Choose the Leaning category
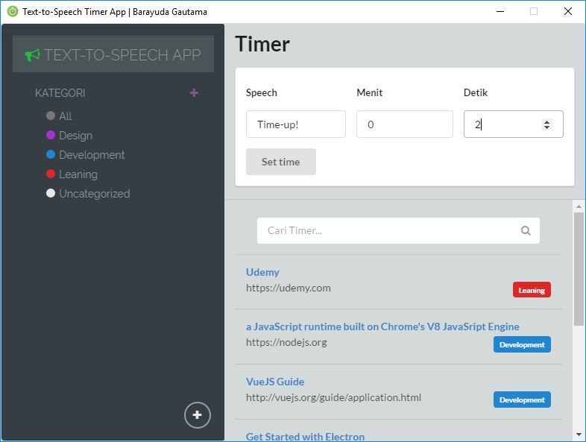 [x=78, y=174]
